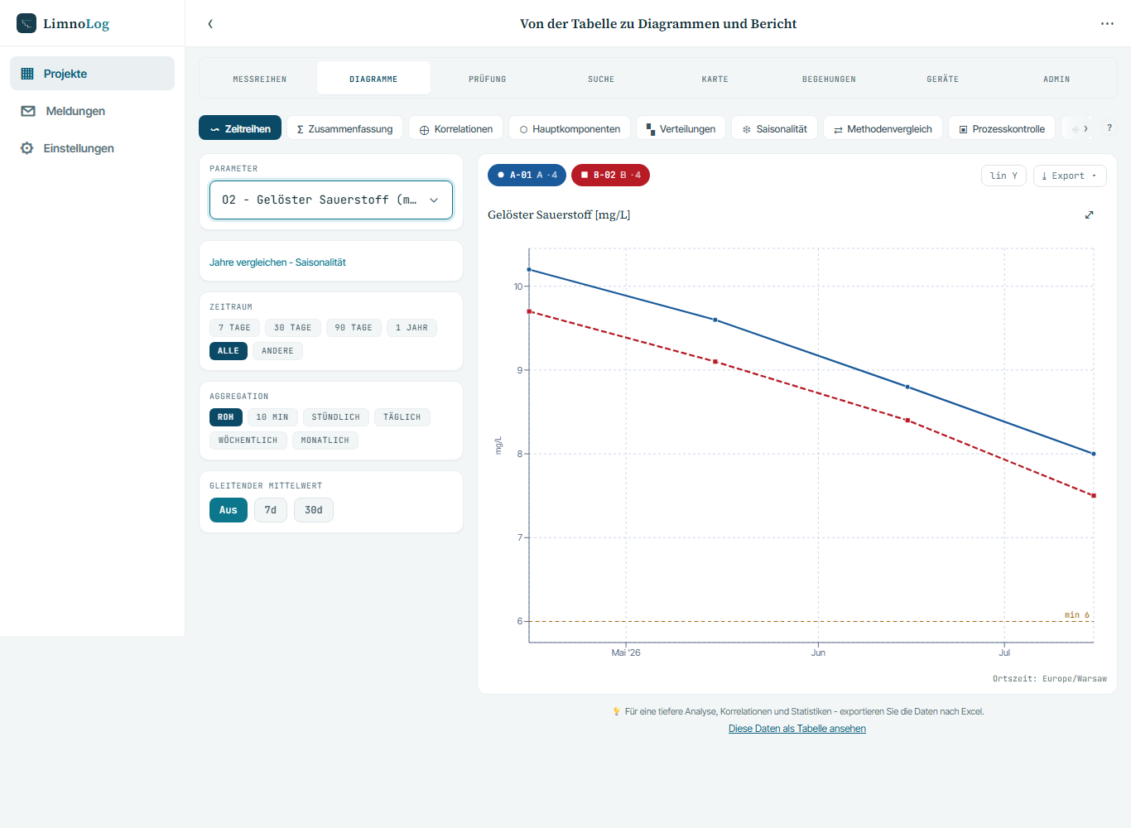This screenshot has width=1131, height=828.
Task: Click the Meldungen envelope icon
Action: pyautogui.click(x=28, y=111)
